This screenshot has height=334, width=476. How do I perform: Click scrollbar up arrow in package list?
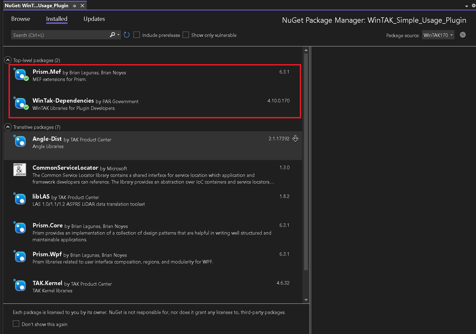click(306, 50)
